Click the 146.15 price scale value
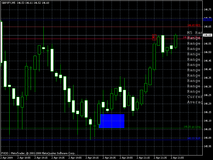The height and width of the screenshot is (160, 213). (208, 112)
